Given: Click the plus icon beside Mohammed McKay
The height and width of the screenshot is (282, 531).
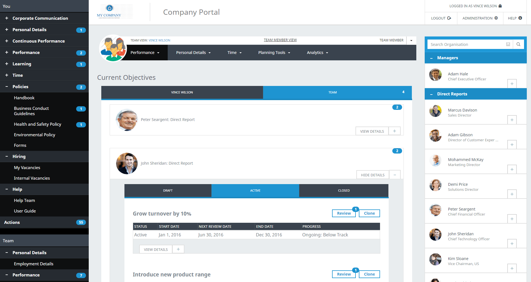Looking at the screenshot, I should click(x=512, y=169).
